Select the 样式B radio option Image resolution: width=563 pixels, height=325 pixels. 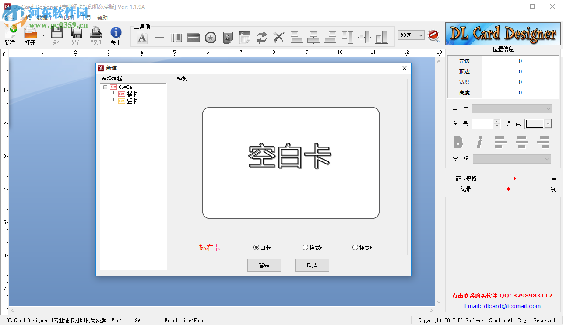click(355, 247)
